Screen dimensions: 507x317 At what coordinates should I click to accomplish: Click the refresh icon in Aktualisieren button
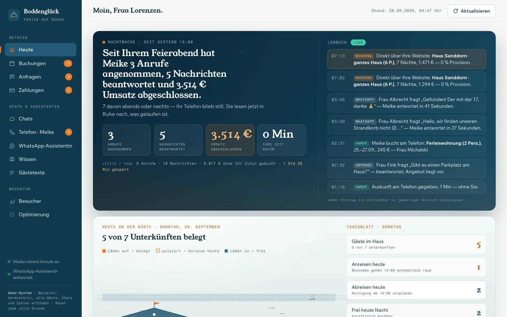456,11
